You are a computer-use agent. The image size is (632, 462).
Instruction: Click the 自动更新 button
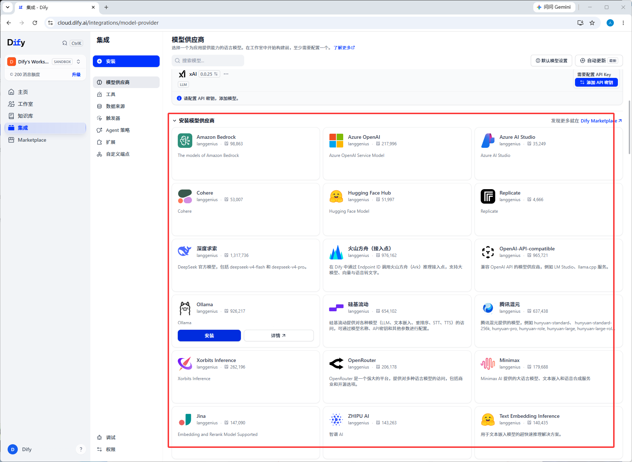point(599,61)
